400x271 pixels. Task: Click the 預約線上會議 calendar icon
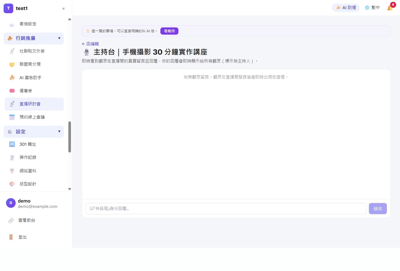click(12, 117)
